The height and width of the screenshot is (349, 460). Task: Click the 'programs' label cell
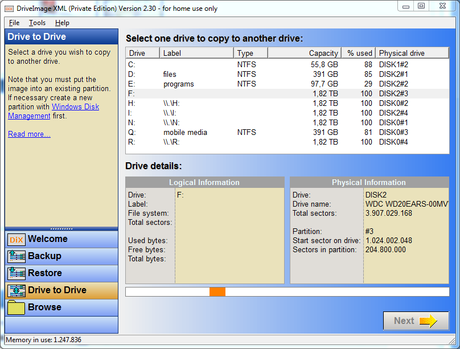[179, 84]
